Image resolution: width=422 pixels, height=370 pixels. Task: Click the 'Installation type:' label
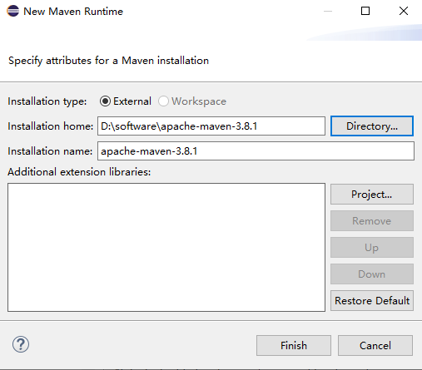tap(47, 101)
